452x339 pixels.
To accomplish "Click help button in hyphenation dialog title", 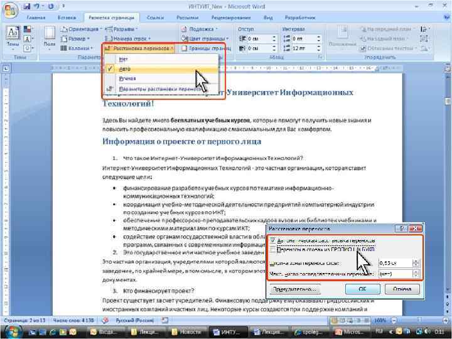I will 401,229.
